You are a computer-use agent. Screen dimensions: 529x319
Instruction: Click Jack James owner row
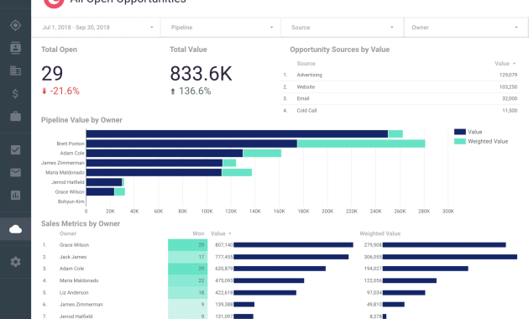pos(73,257)
